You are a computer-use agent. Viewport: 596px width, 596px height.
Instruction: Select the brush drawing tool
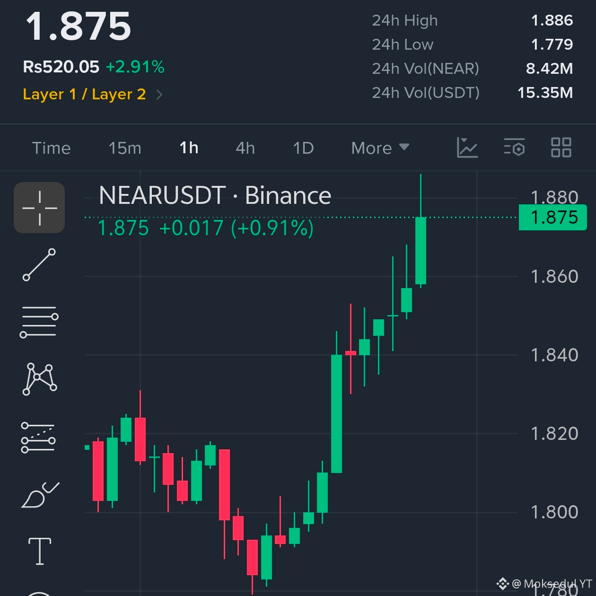pos(40,495)
